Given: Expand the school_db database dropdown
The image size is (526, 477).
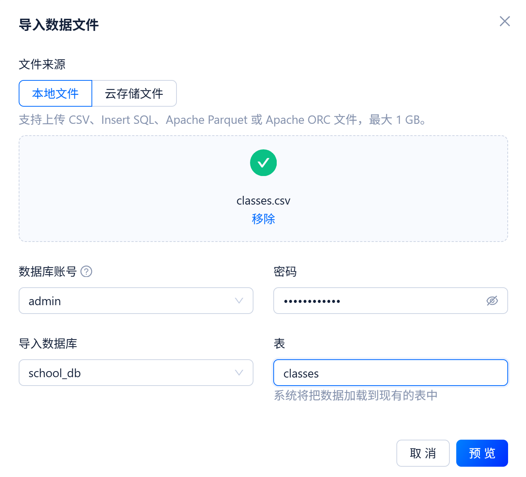Looking at the screenshot, I should click(130, 373).
